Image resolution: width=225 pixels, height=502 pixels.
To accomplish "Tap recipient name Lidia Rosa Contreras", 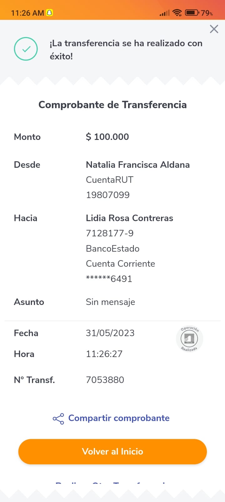I will (129, 218).
